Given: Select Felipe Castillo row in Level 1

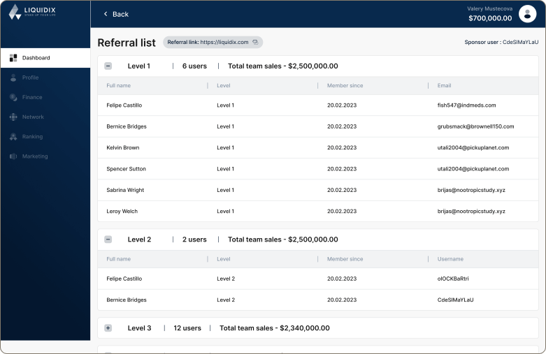Looking at the screenshot, I should (124, 105).
